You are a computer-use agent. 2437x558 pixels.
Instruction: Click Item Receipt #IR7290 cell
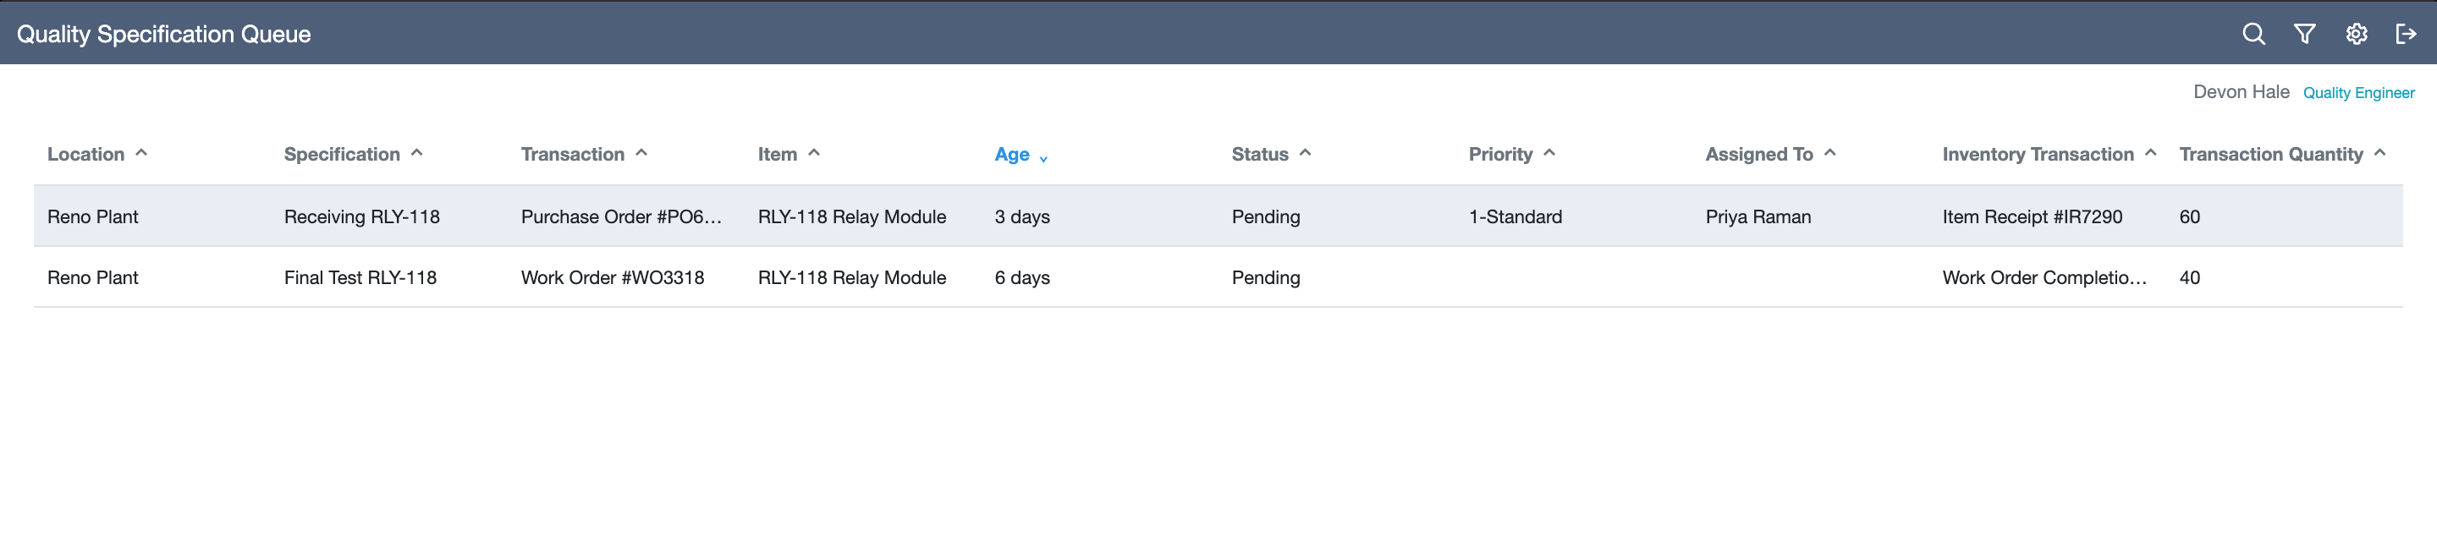pyautogui.click(x=2031, y=216)
